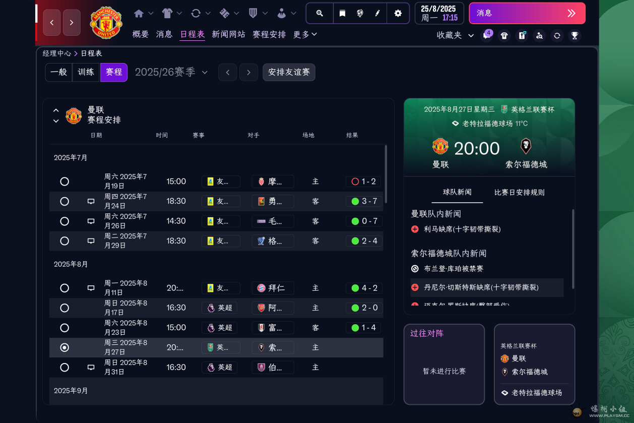Click the messages icon with badge 4
Viewport: 634px width, 423px height.
(x=487, y=35)
